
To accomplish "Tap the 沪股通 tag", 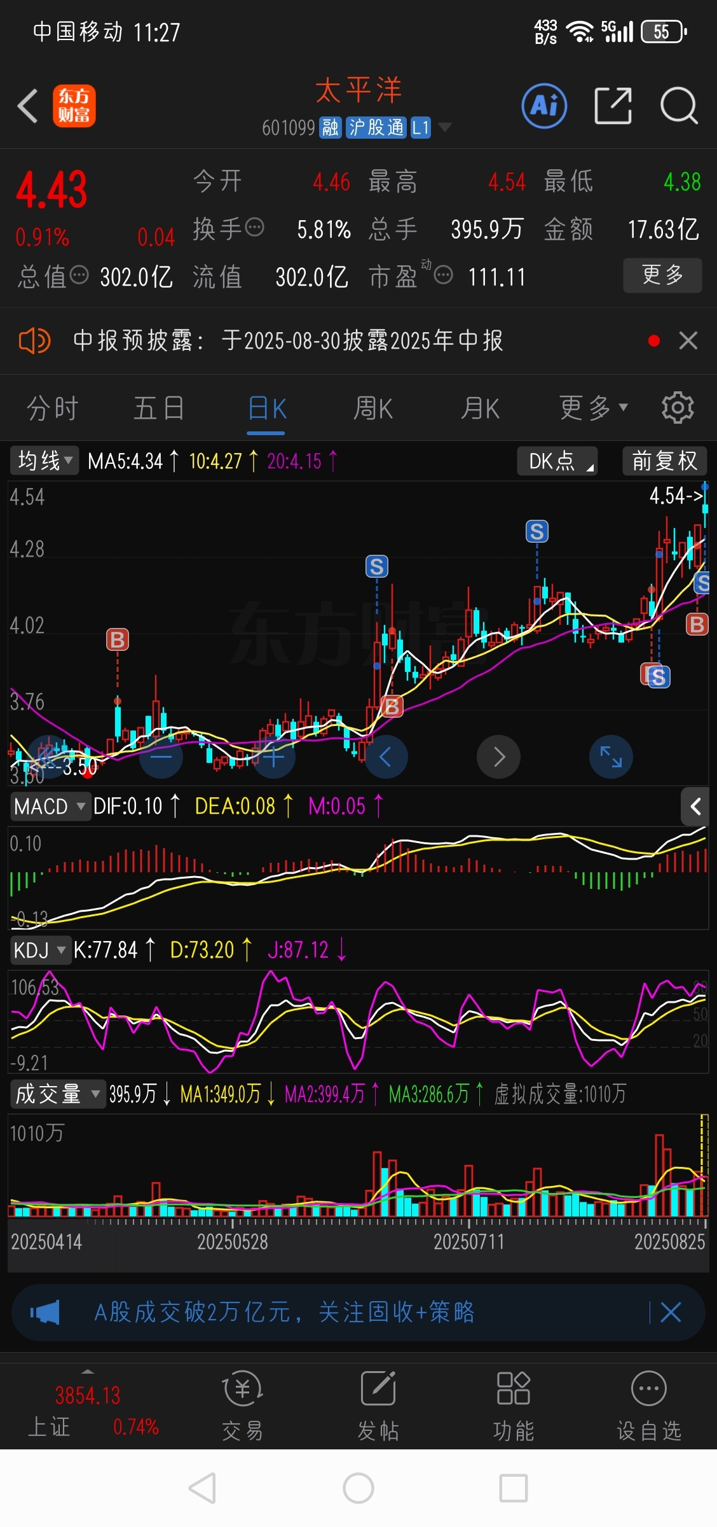I will pos(376,128).
